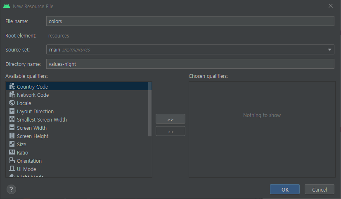Open the Source set dropdown
Image resolution: width=341 pixels, height=199 pixels.
click(190, 49)
